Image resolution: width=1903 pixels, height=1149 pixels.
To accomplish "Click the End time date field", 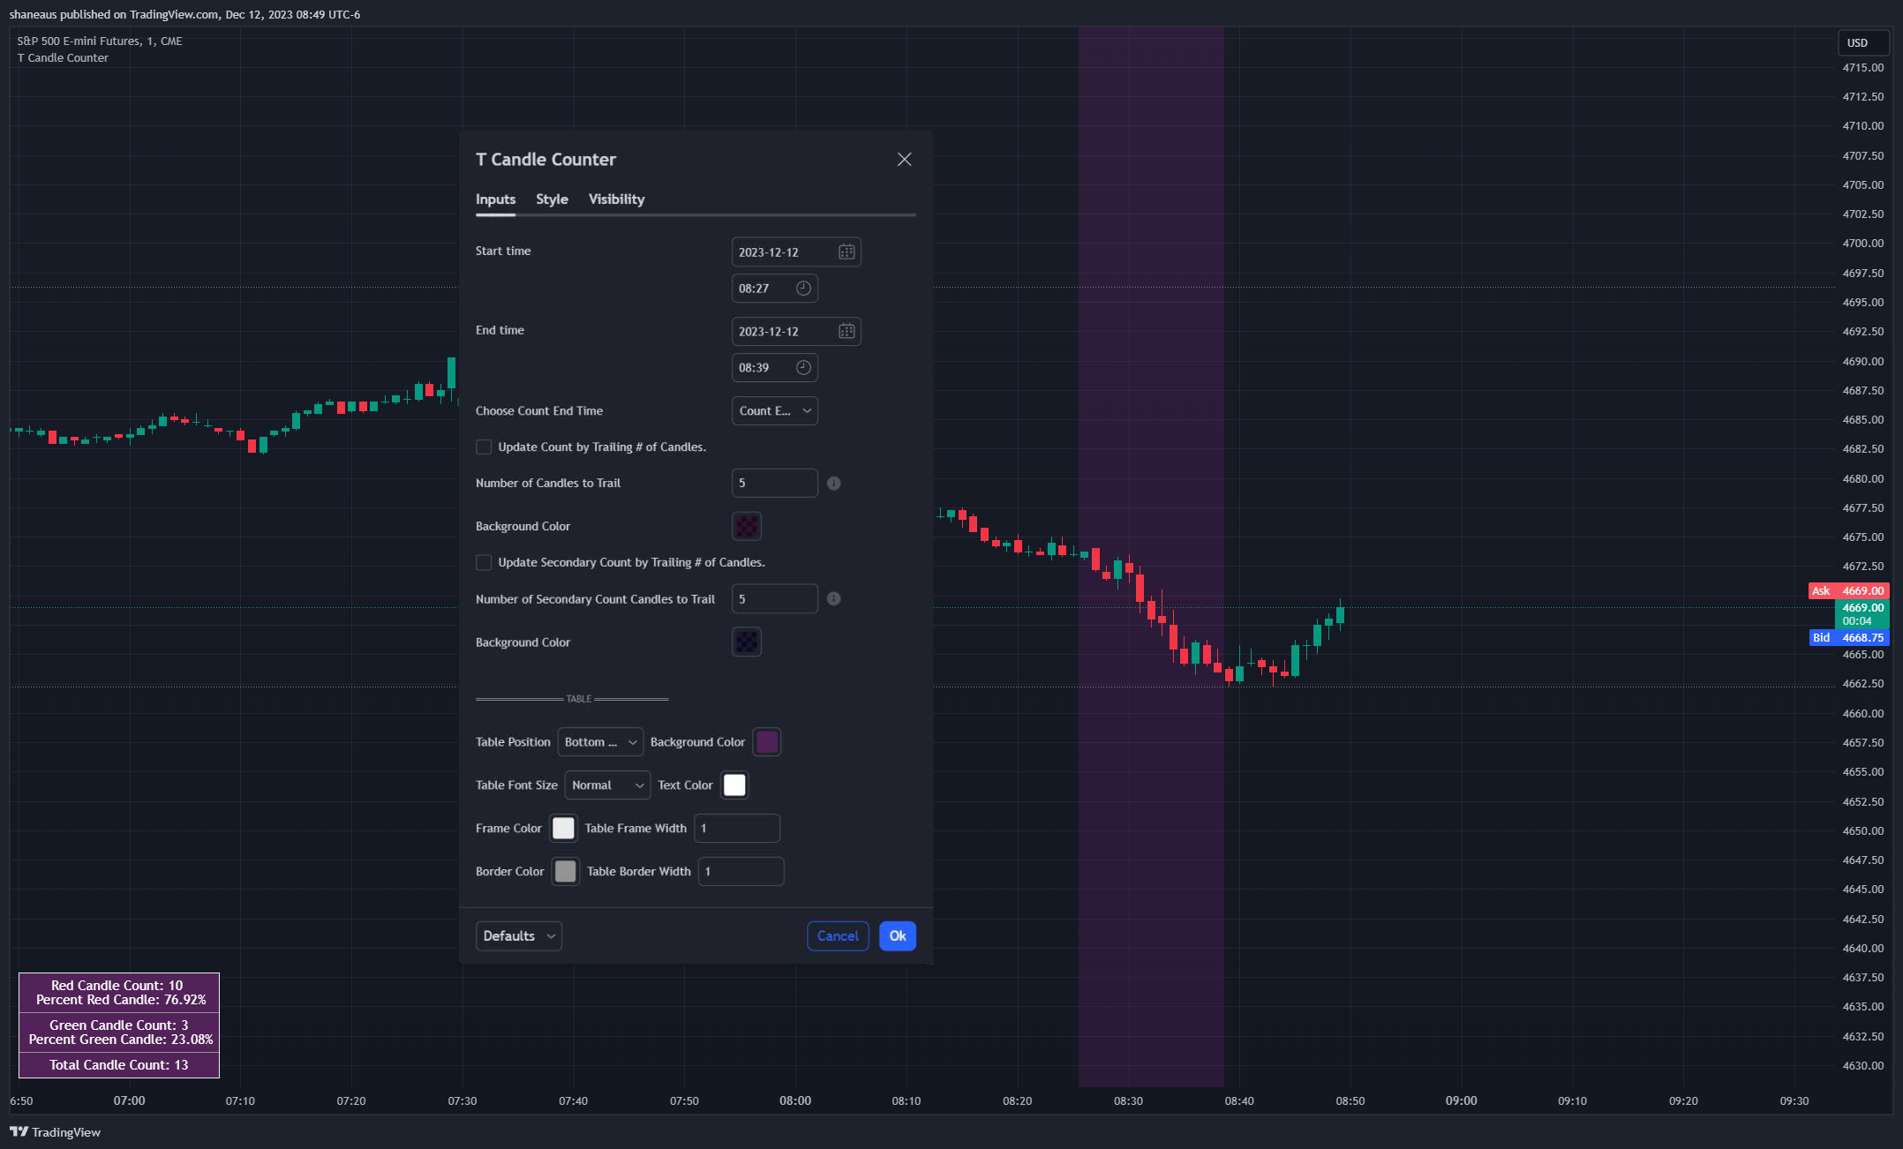I will point(796,332).
